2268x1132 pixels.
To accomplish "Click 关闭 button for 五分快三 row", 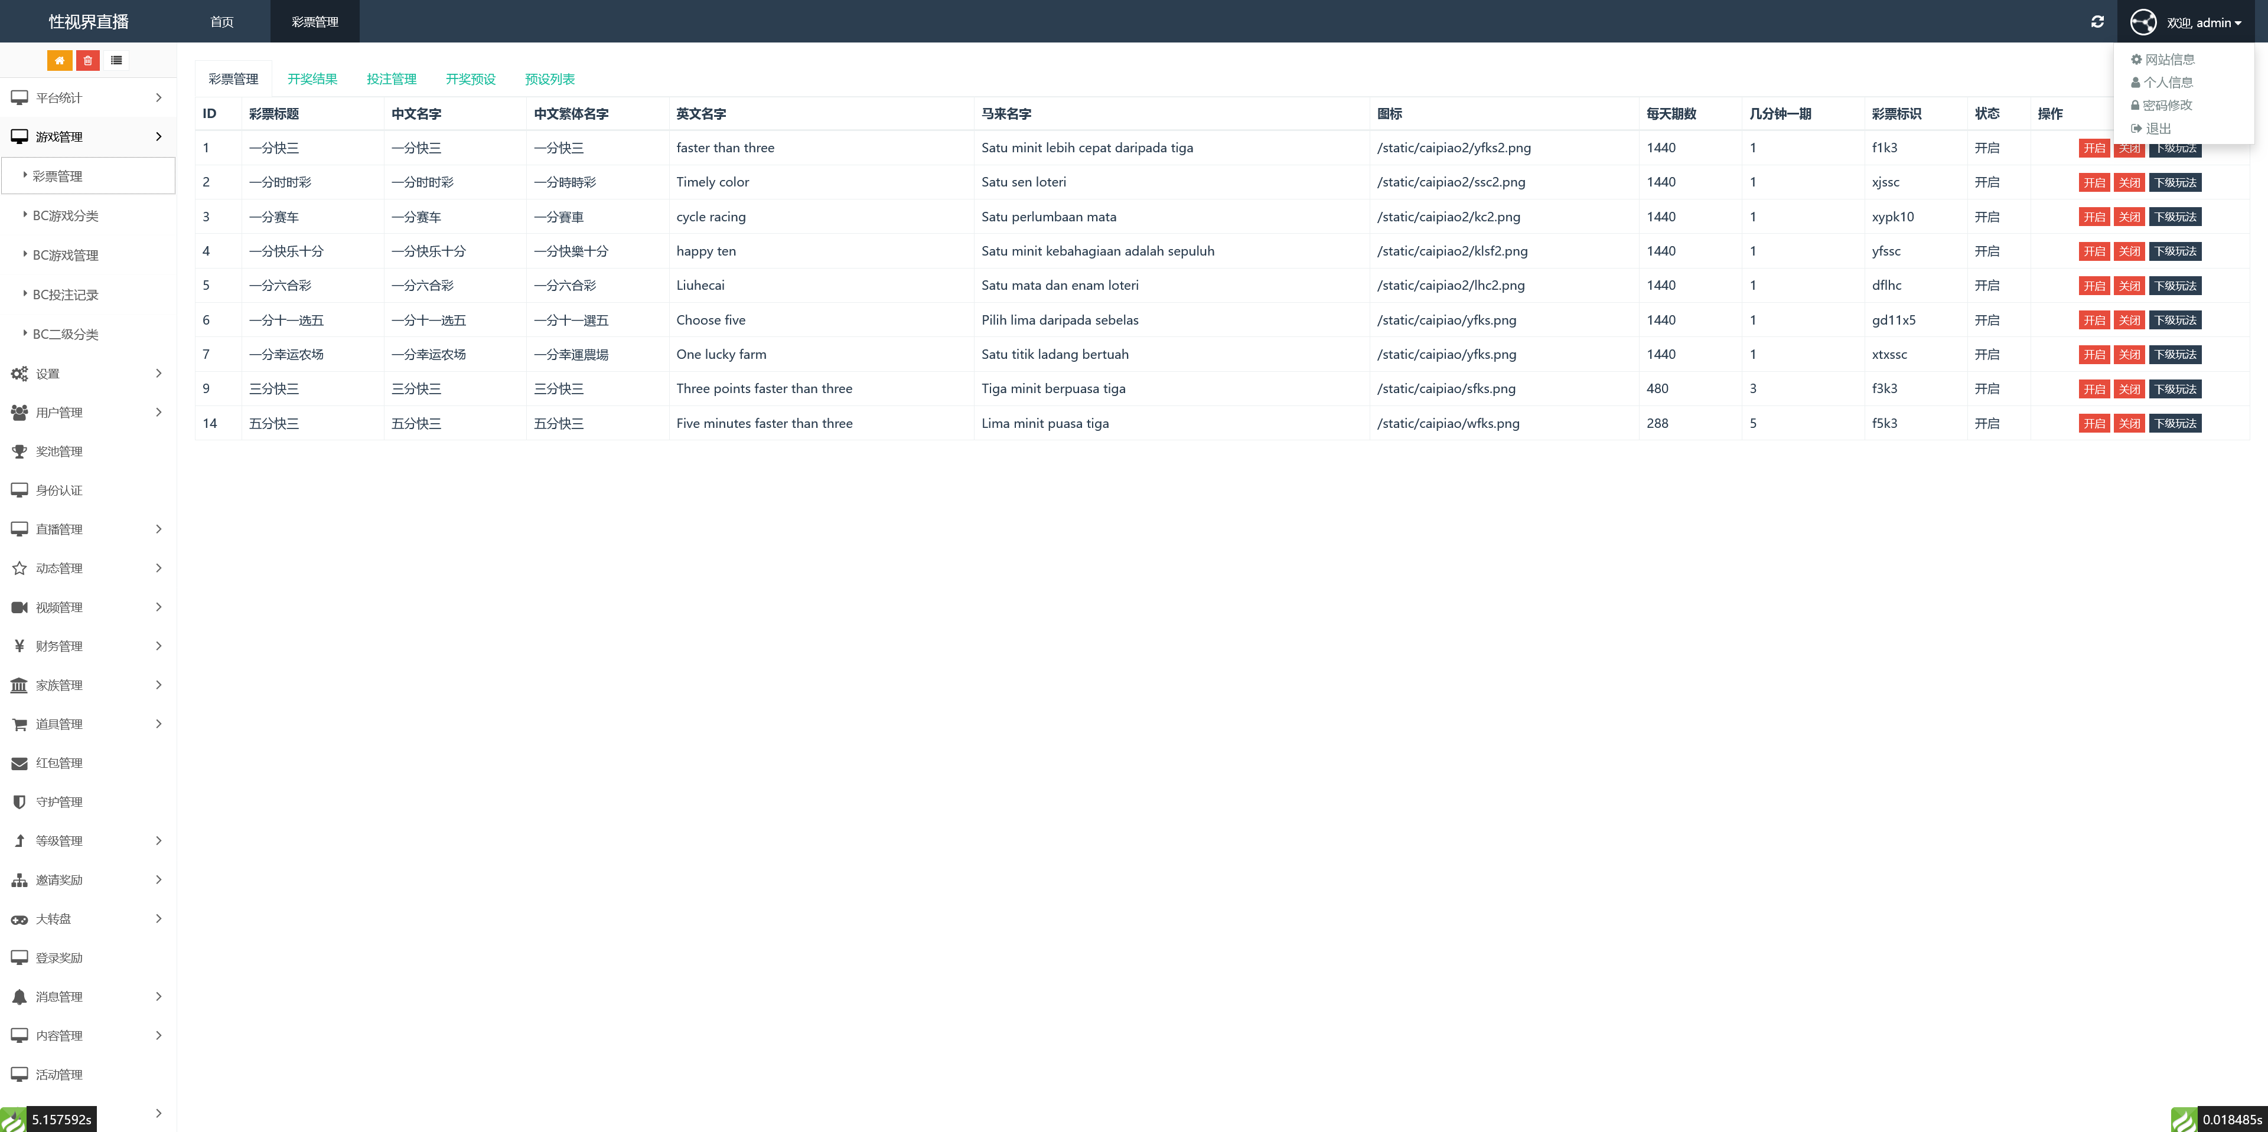I will pos(2129,424).
